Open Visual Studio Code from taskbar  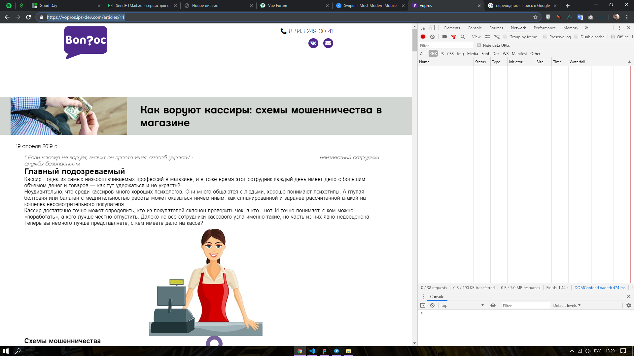point(312,351)
